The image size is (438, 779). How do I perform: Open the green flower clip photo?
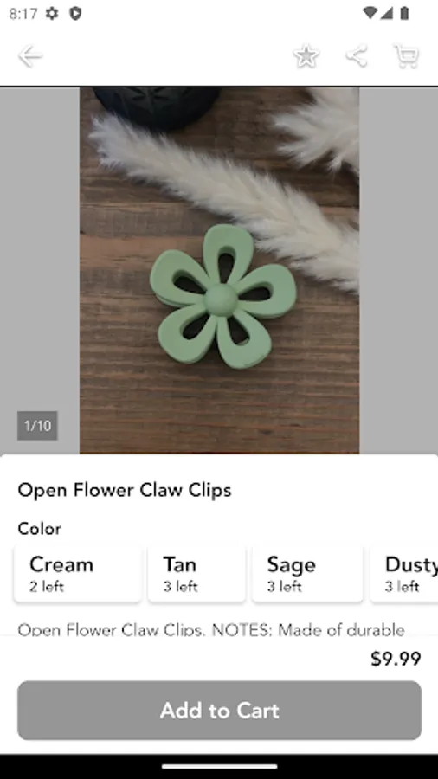point(220,270)
